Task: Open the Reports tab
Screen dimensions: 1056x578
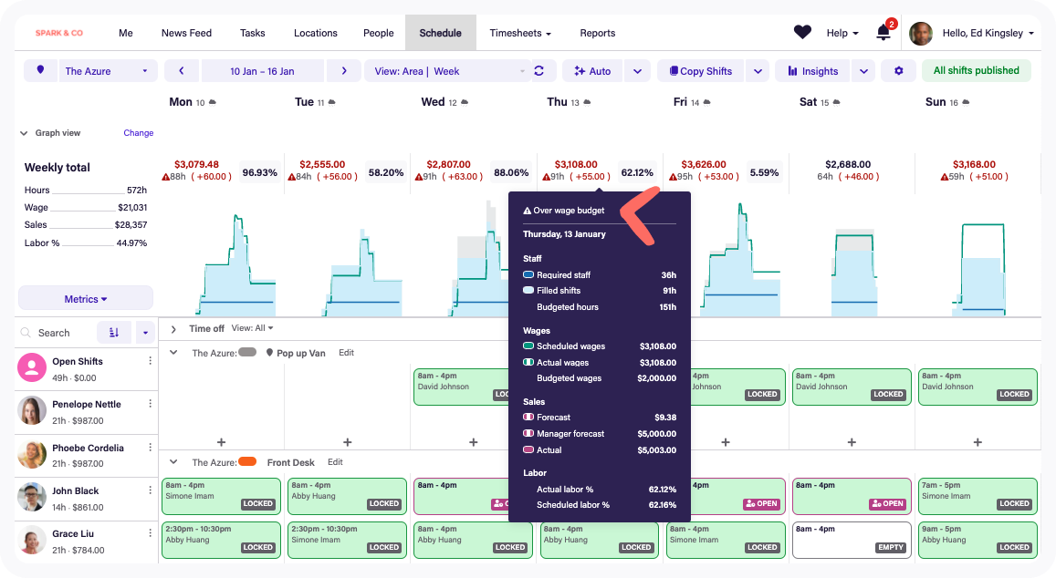Action: tap(597, 33)
